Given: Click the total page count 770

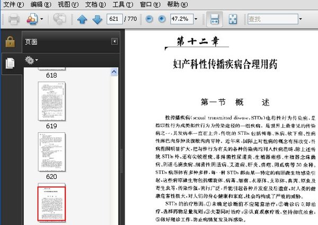Looking at the screenshot, I should pos(132,19).
